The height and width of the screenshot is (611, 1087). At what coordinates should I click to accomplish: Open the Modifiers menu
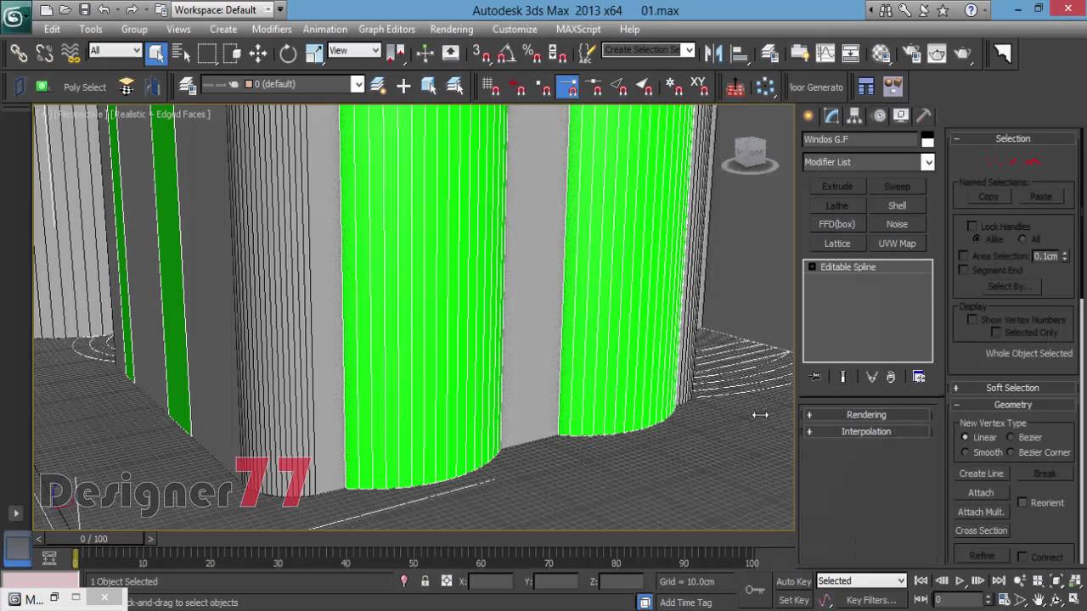[x=272, y=29]
